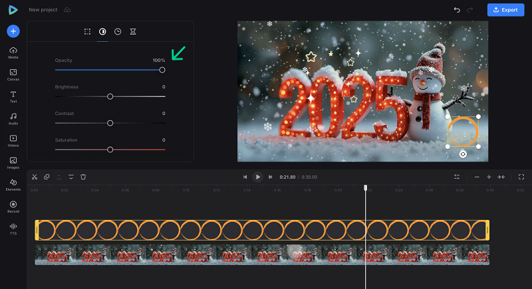Screen dimensions: 532x289
Task: Click the app logo in top-left
Action: click(x=13, y=10)
